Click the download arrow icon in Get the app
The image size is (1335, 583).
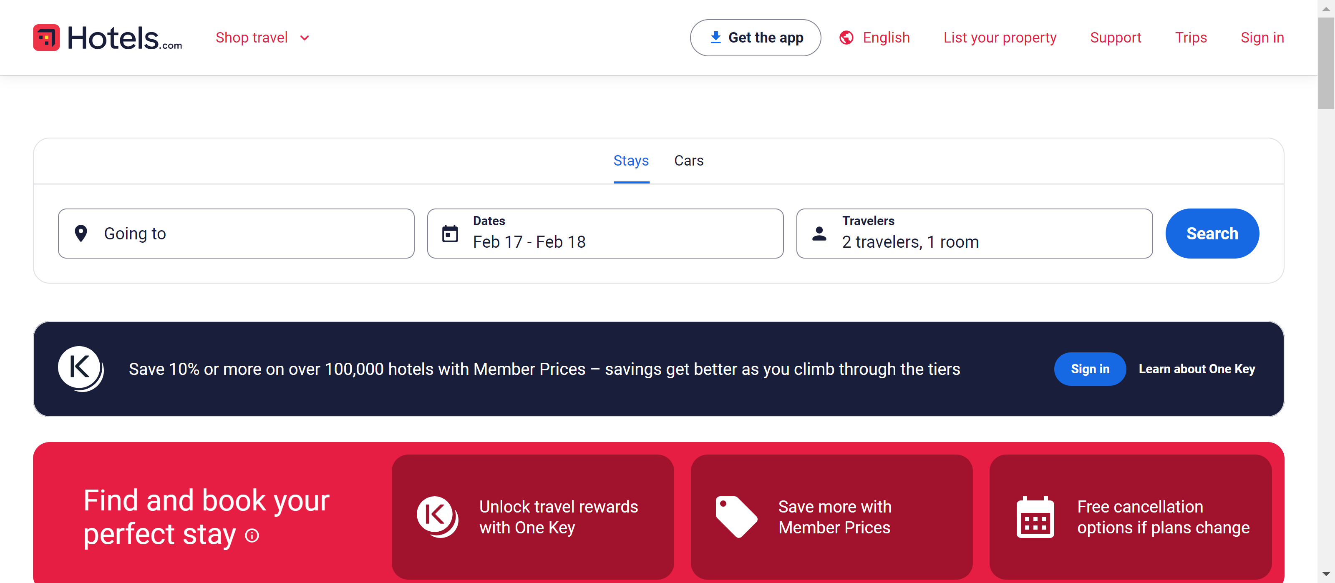pyautogui.click(x=715, y=37)
